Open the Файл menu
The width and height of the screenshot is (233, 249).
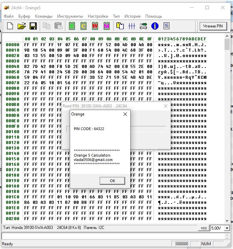pos(9,16)
